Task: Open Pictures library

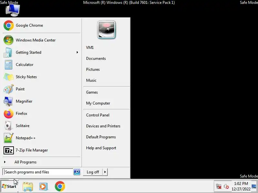Action: coord(93,69)
